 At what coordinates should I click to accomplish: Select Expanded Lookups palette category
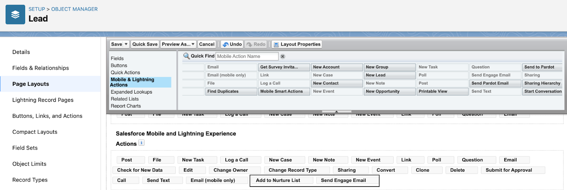tap(131, 92)
